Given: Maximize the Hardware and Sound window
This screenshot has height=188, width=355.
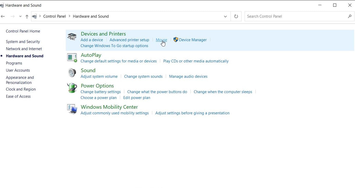Looking at the screenshot, I should pyautogui.click(x=335, y=5).
